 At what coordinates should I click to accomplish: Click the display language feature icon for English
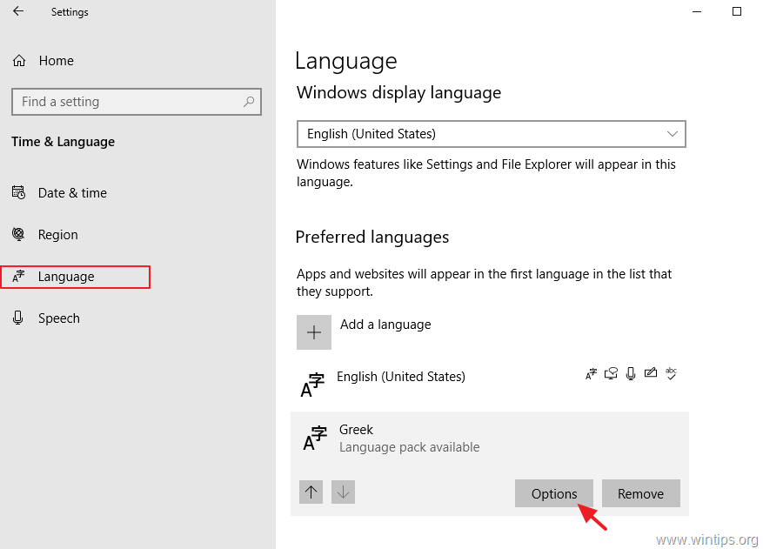point(591,374)
